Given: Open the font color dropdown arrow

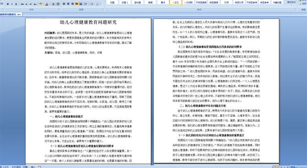Looking at the screenshot, I should [49, 4].
